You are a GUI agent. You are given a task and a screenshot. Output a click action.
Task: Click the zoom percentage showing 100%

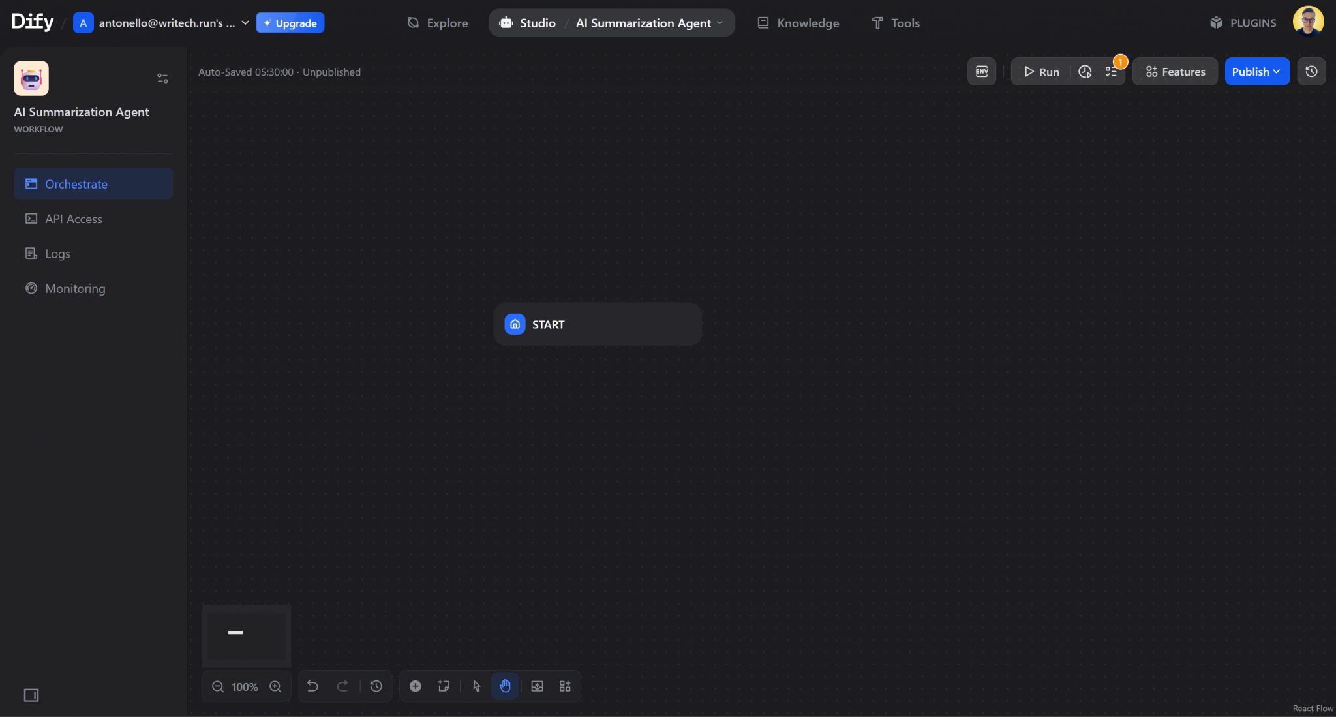(x=246, y=686)
